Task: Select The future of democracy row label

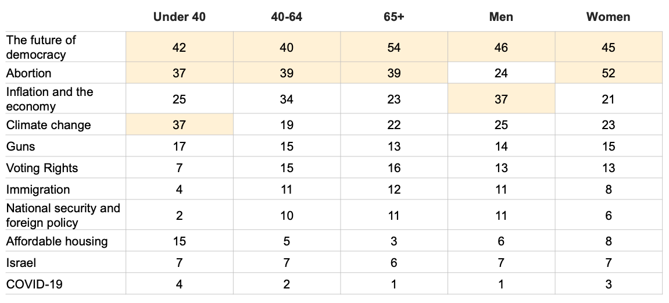Action: click(41, 47)
